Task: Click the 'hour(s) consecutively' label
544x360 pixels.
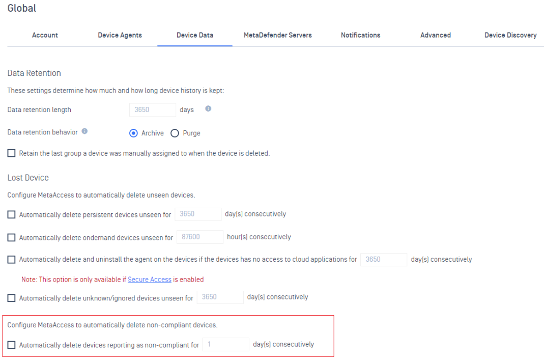Action: (x=259, y=237)
